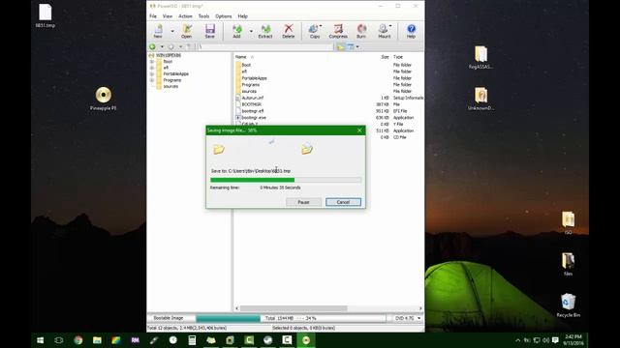Select Autorun.inf in file list
Image resolution: width=620 pixels, height=348 pixels.
[x=252, y=98]
